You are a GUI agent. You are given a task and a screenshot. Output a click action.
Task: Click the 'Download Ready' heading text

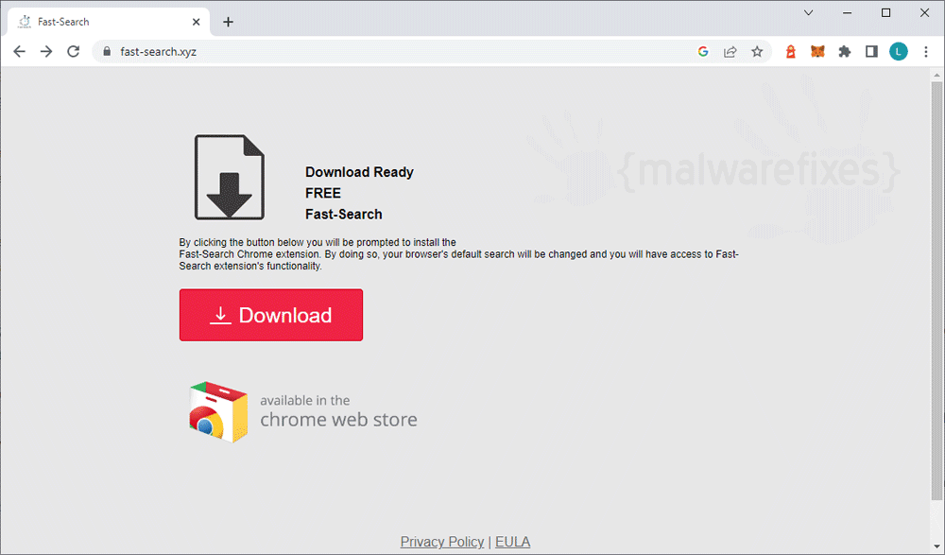[x=359, y=172]
